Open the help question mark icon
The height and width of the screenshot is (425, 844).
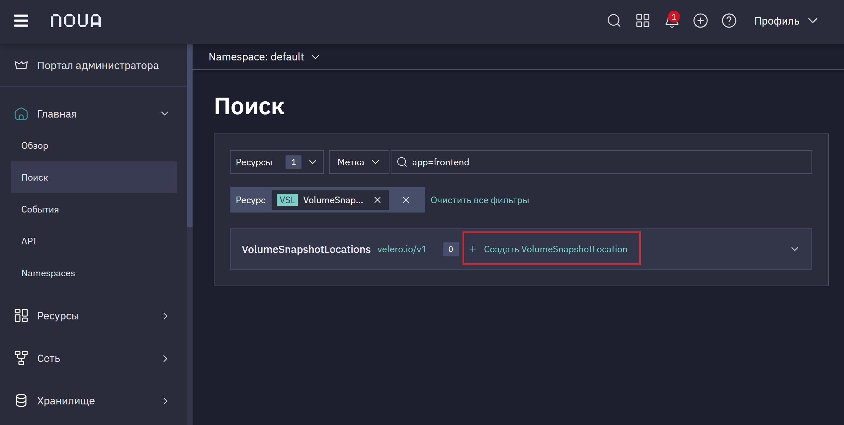coord(729,21)
